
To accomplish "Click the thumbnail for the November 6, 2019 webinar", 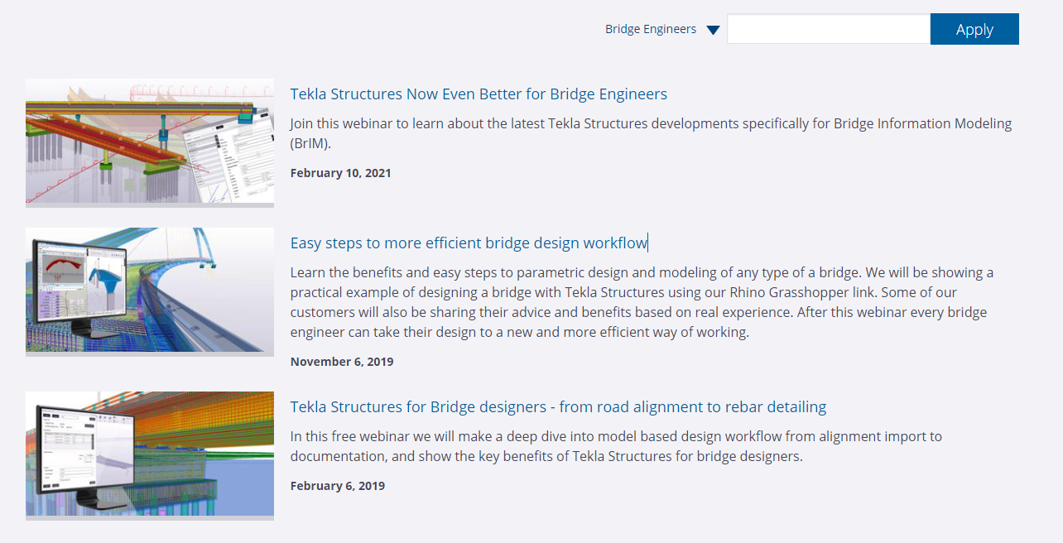I will [150, 291].
